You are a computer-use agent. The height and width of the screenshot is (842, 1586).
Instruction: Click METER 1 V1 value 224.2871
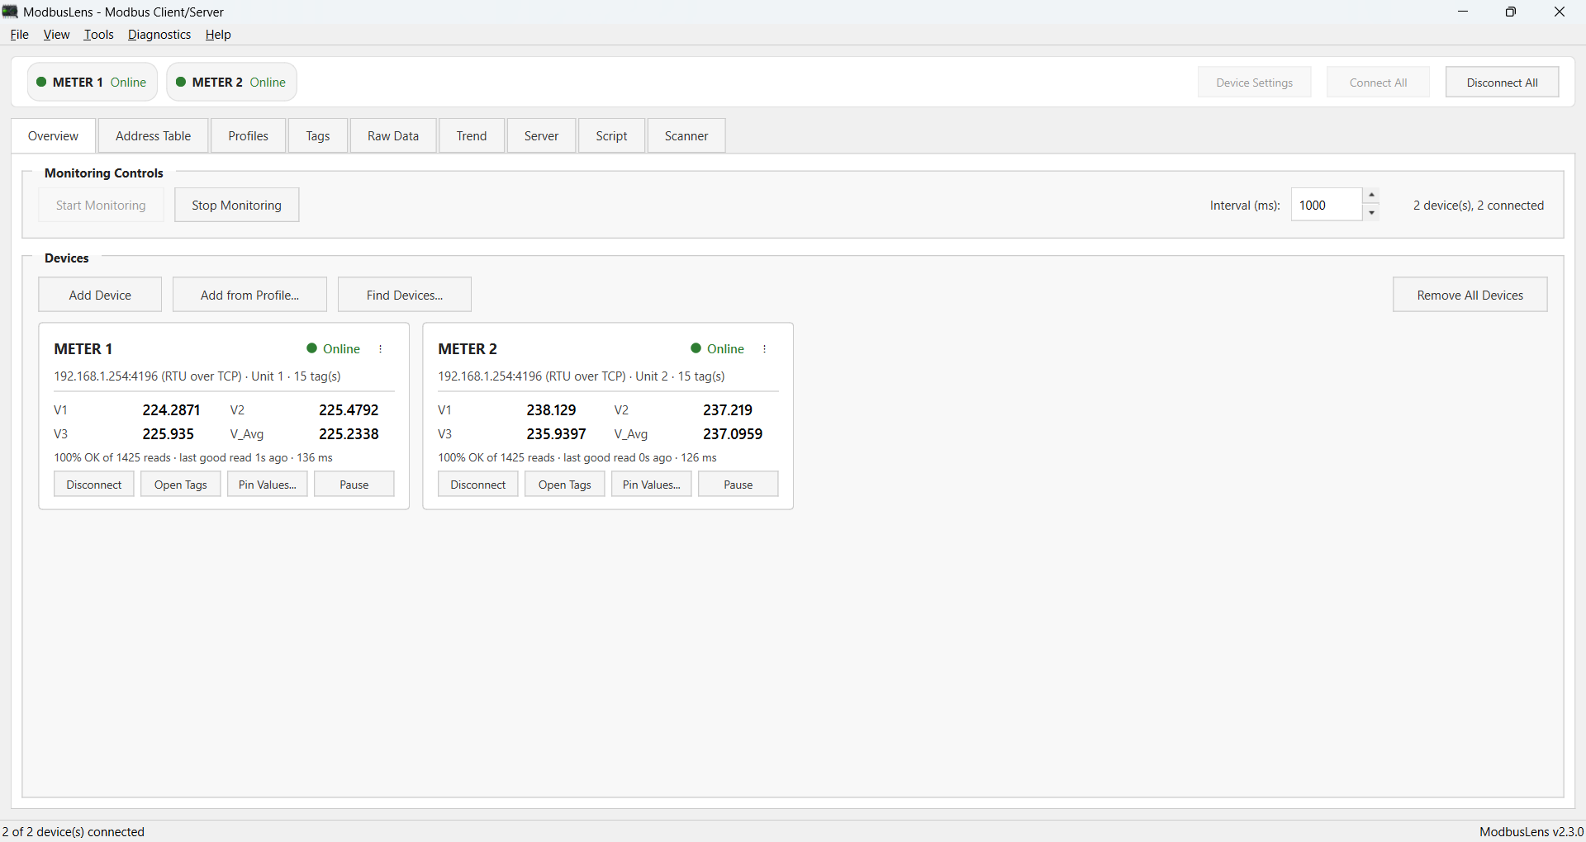[x=171, y=410]
